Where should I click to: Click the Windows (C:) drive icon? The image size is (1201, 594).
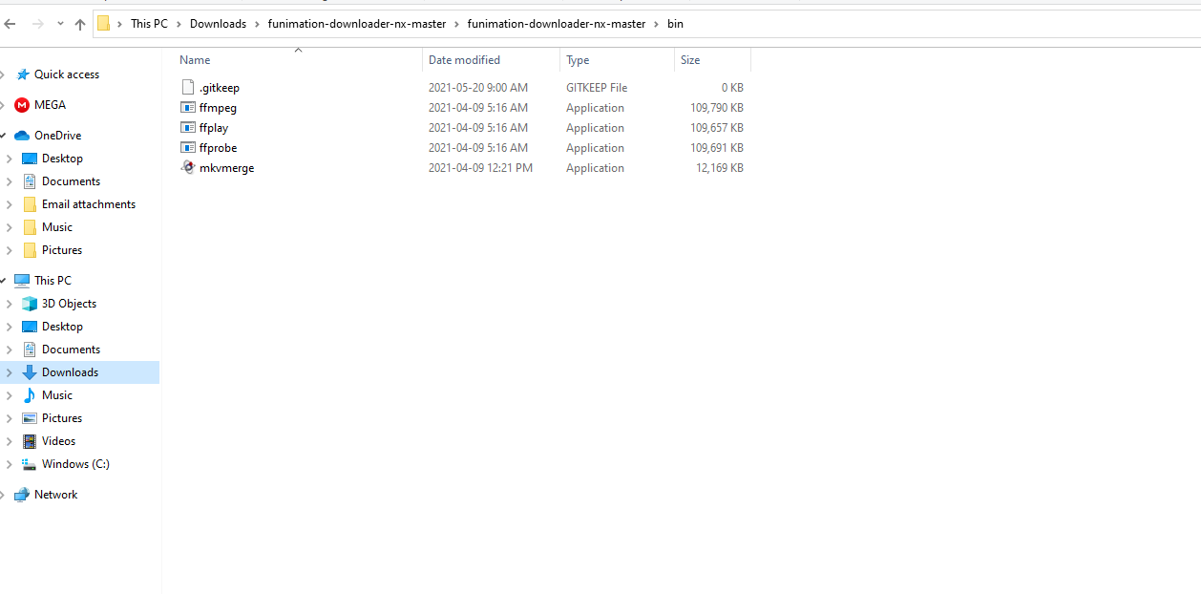click(x=30, y=464)
